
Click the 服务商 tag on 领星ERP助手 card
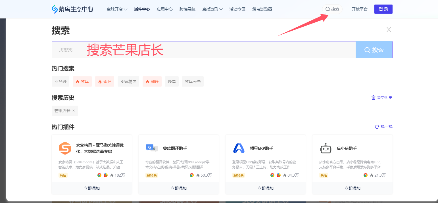[239, 175]
